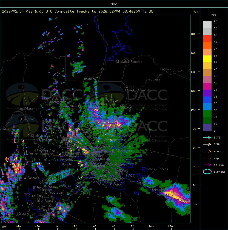Viewport: 228px width, 230px height.
Task: Click the 'L_Asuncion' map label
Action: coord(125,107)
